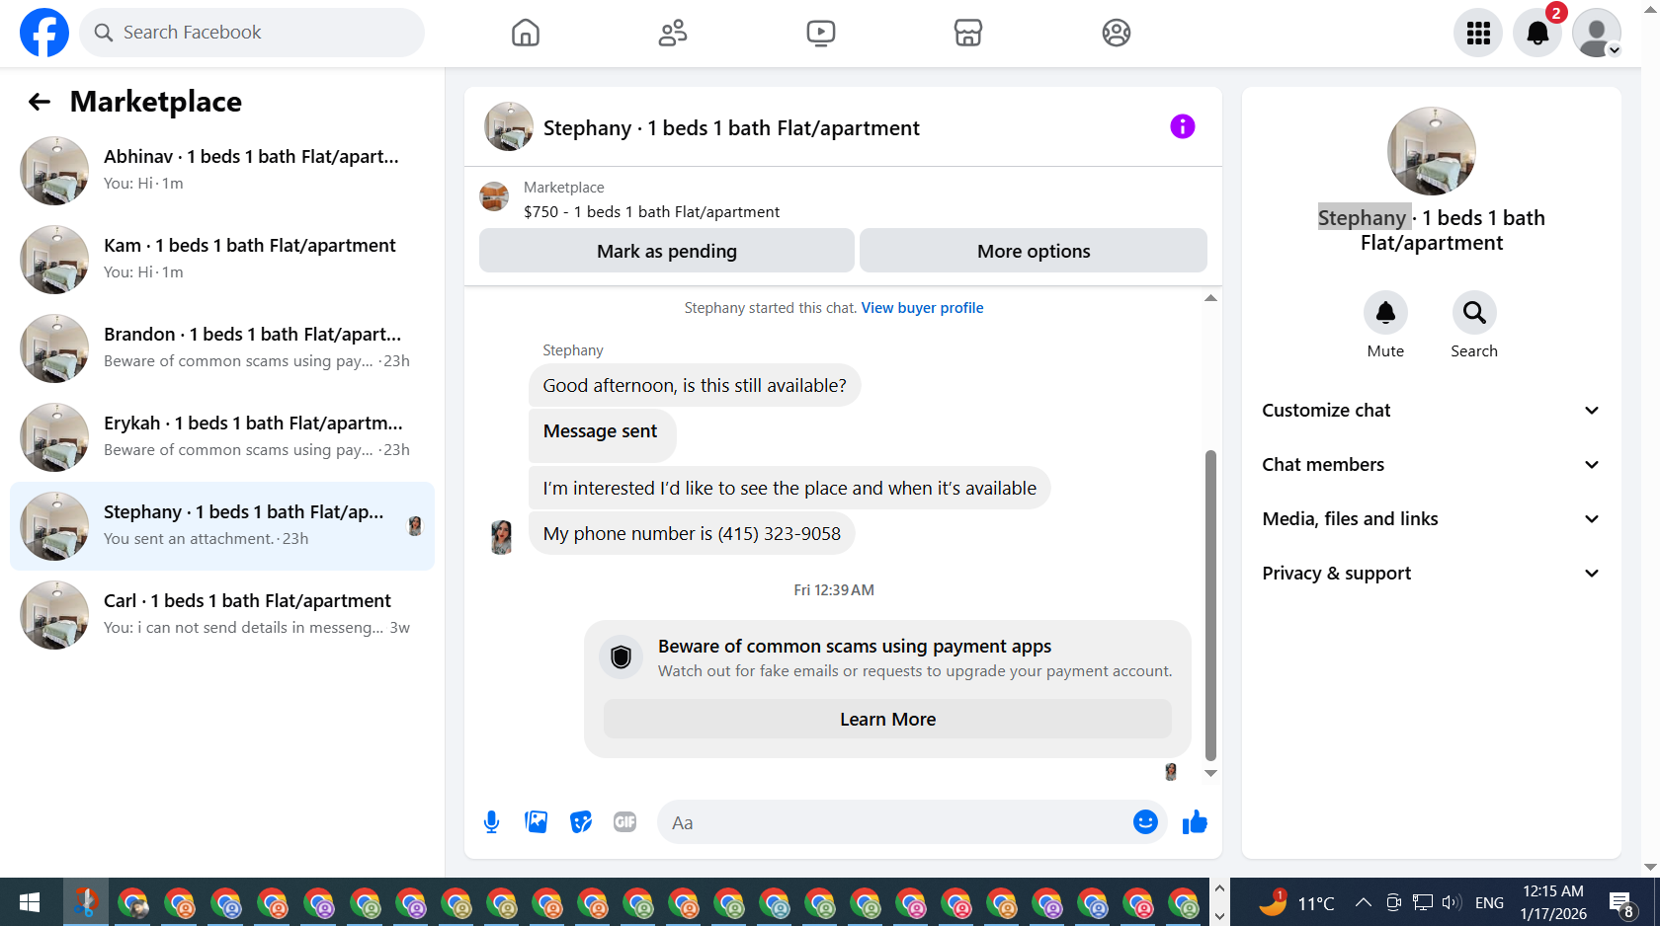Open the Marketplace storefront icon
This screenshot has height=926, width=1660.
click(968, 33)
